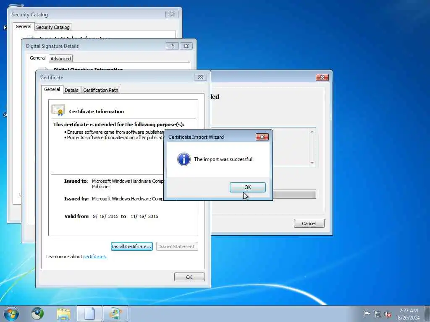This screenshot has width=430, height=322.
Task: Close the Digital Signature Details window
Action: click(x=186, y=46)
